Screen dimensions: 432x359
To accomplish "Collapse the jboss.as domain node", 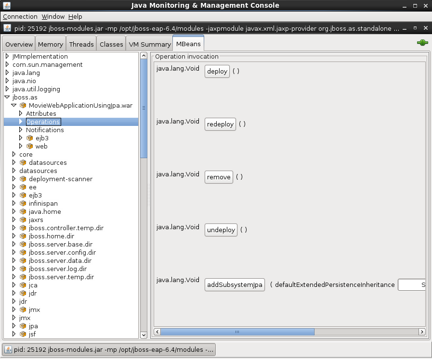I will point(7,97).
